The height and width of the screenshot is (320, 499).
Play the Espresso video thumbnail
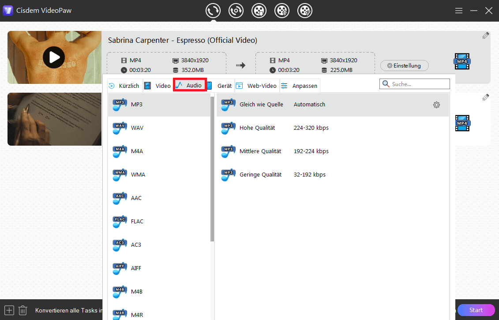[54, 57]
